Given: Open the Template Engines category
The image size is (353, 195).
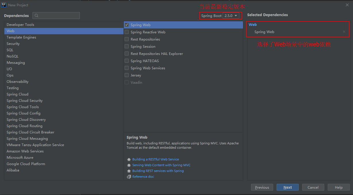Looking at the screenshot, I should [64, 37].
